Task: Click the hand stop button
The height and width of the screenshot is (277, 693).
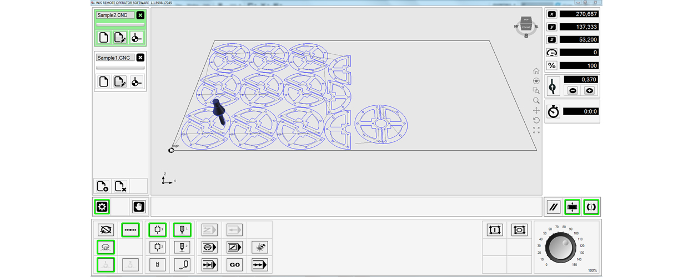Action: point(139,207)
